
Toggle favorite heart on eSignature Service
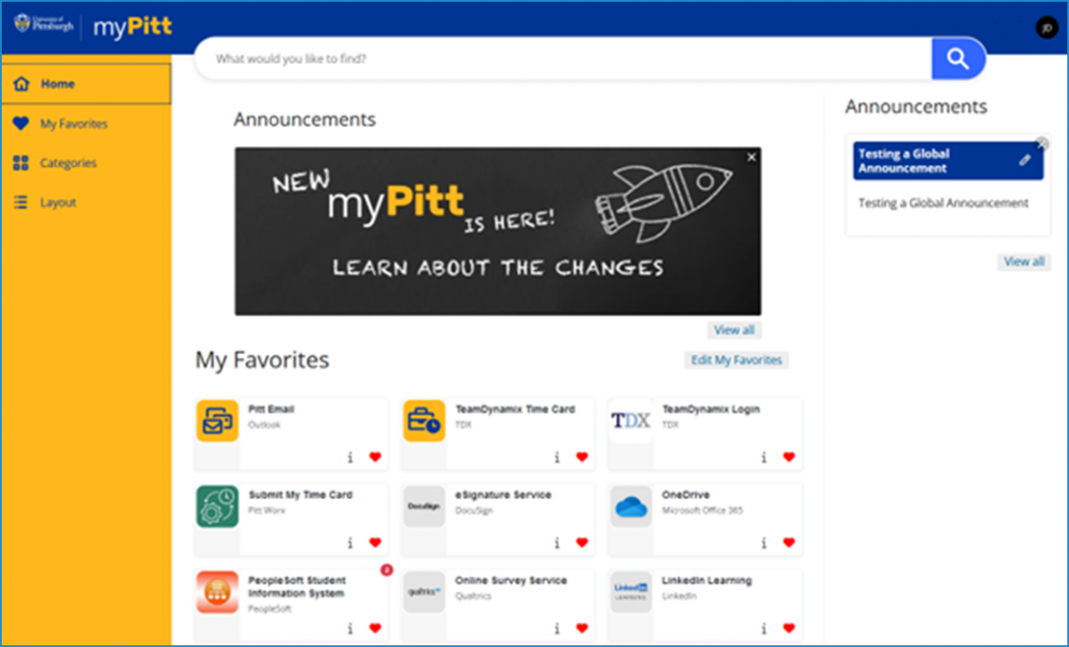582,543
